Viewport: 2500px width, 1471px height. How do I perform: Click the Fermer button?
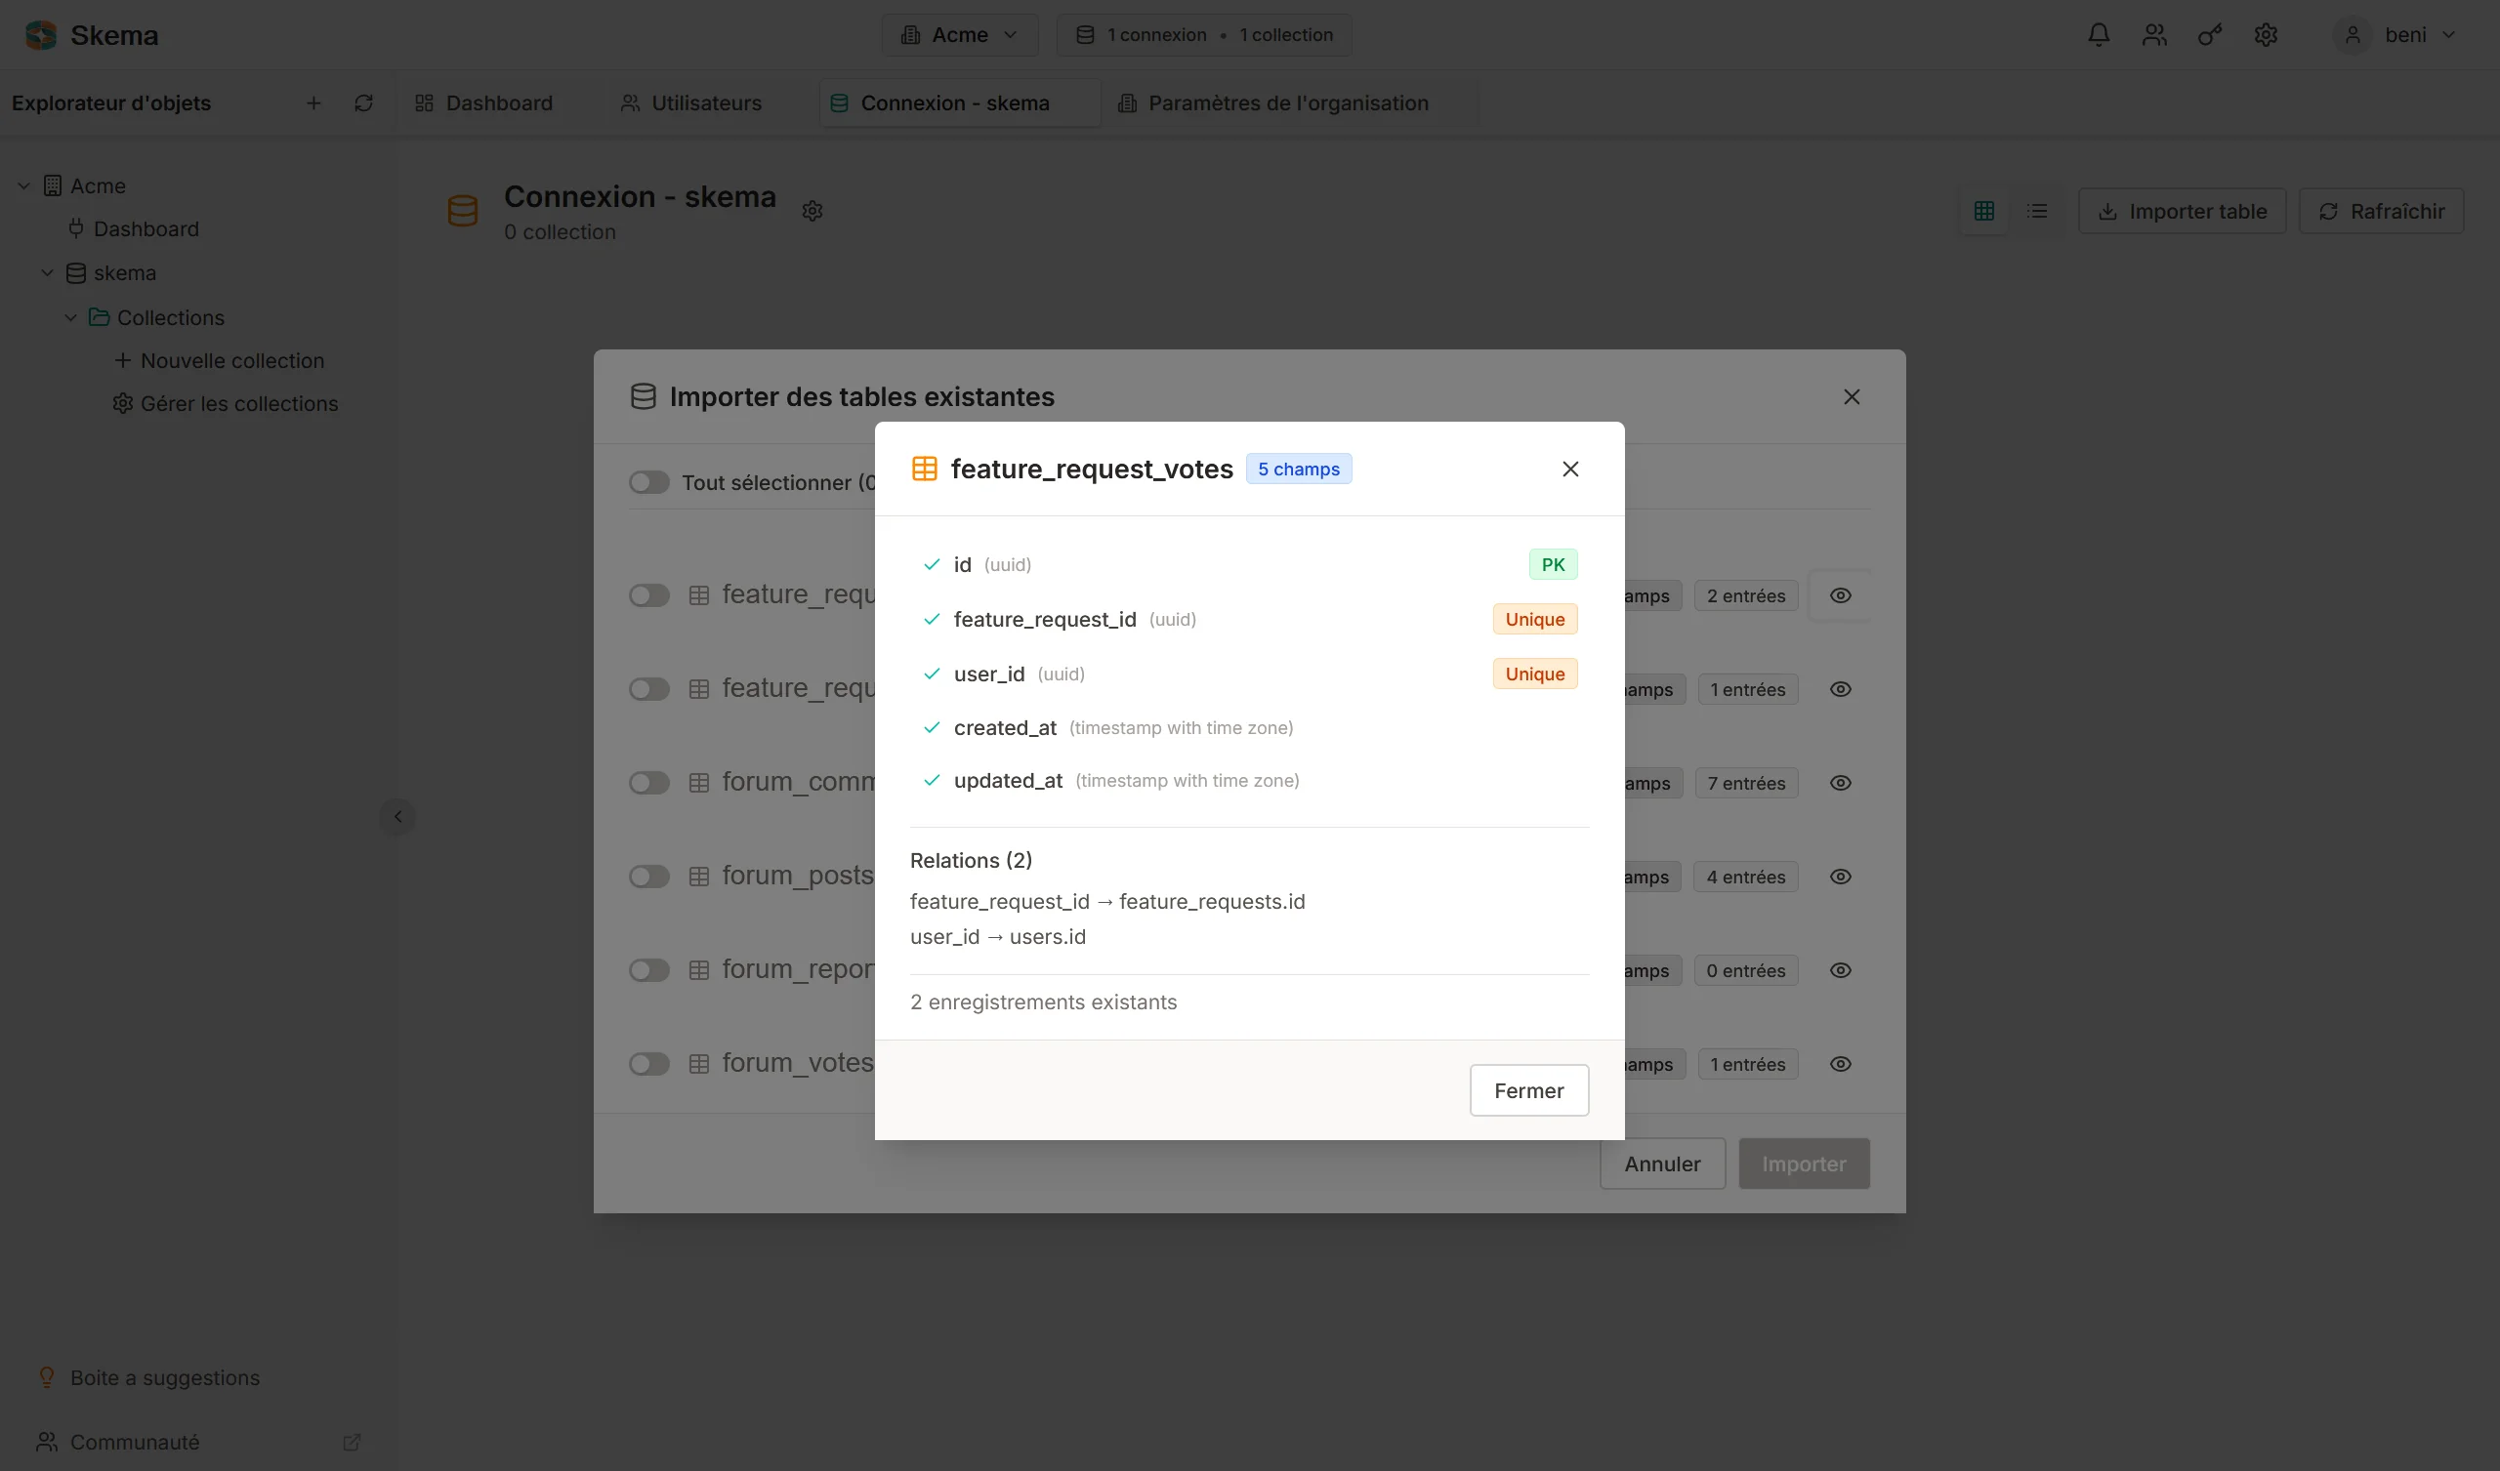1527,1090
